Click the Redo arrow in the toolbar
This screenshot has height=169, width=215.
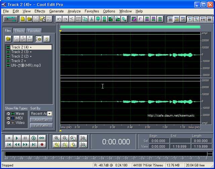point(66,19)
